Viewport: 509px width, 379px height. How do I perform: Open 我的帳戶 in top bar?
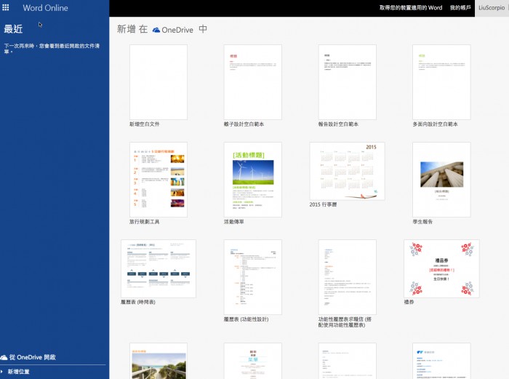pos(460,8)
